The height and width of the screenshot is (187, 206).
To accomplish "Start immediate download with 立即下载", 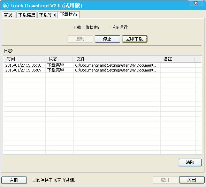I will pos(135,39).
